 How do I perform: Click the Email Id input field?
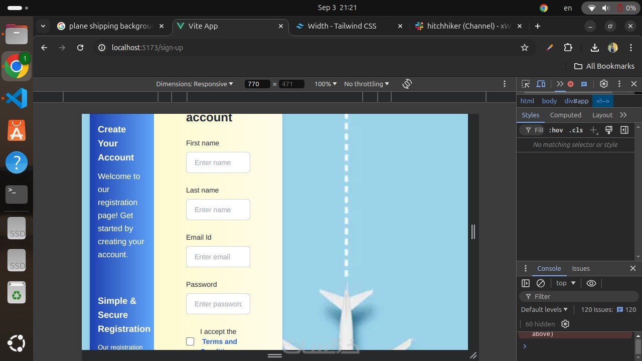coord(218,257)
